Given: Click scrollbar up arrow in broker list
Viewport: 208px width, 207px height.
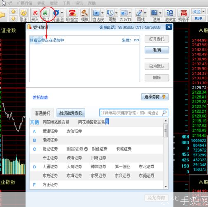Looking at the screenshot, I should pos(166,121).
